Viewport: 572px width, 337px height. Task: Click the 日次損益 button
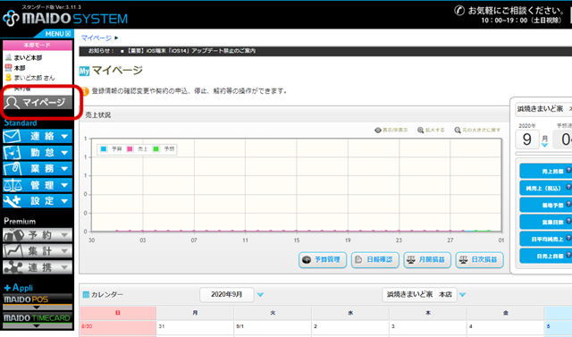point(479,260)
